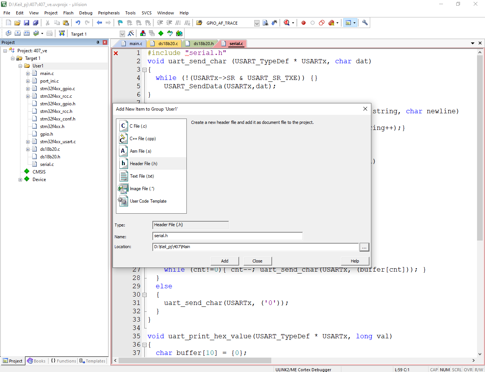
Task: Open the editor tab list dropdown arrow
Action: (x=472, y=43)
